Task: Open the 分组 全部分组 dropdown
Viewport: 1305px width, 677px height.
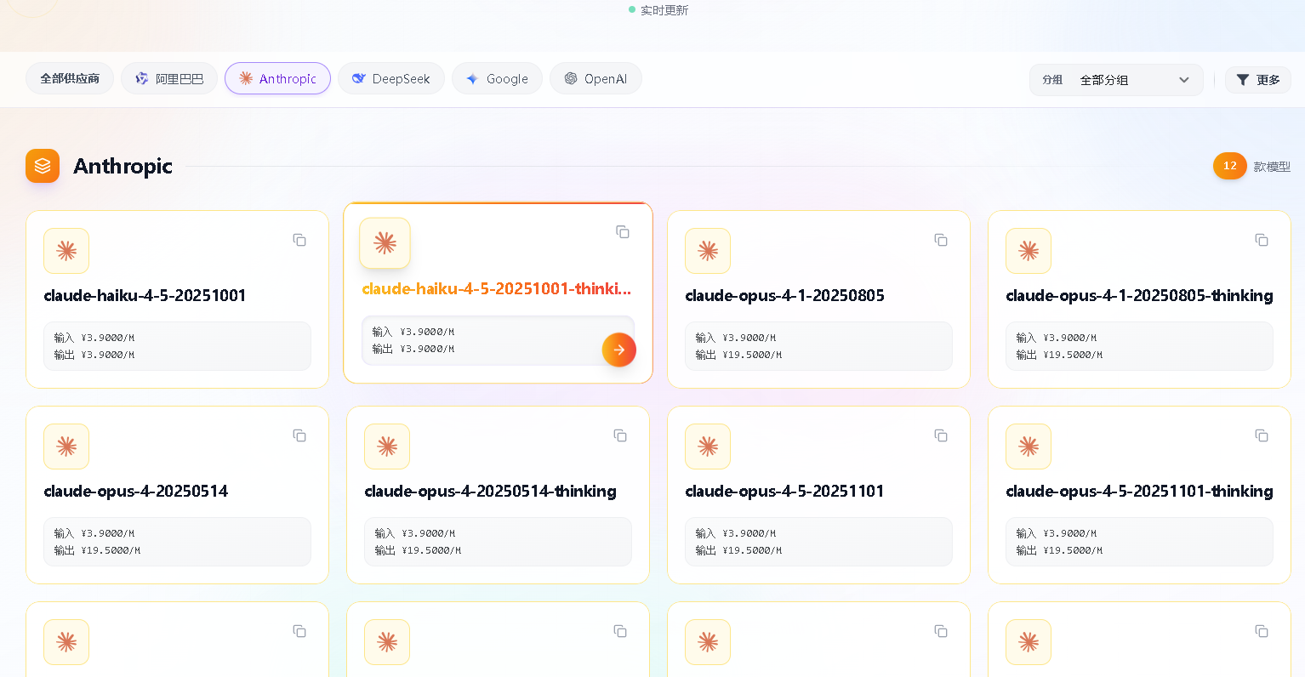Action: (1116, 80)
